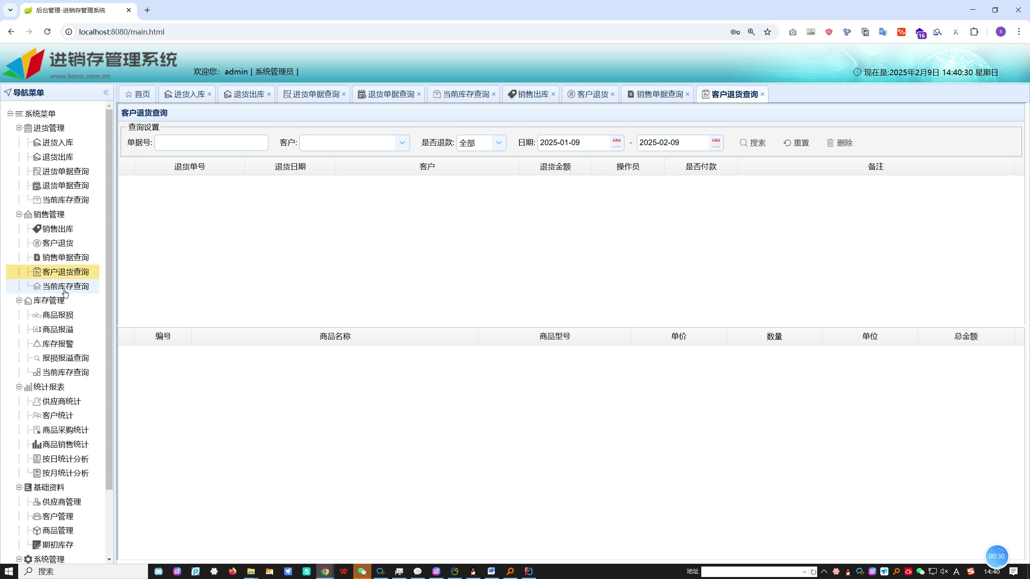Screen dimensions: 1030x579
Task: Open the 客户 dropdown list
Action: click(402, 143)
